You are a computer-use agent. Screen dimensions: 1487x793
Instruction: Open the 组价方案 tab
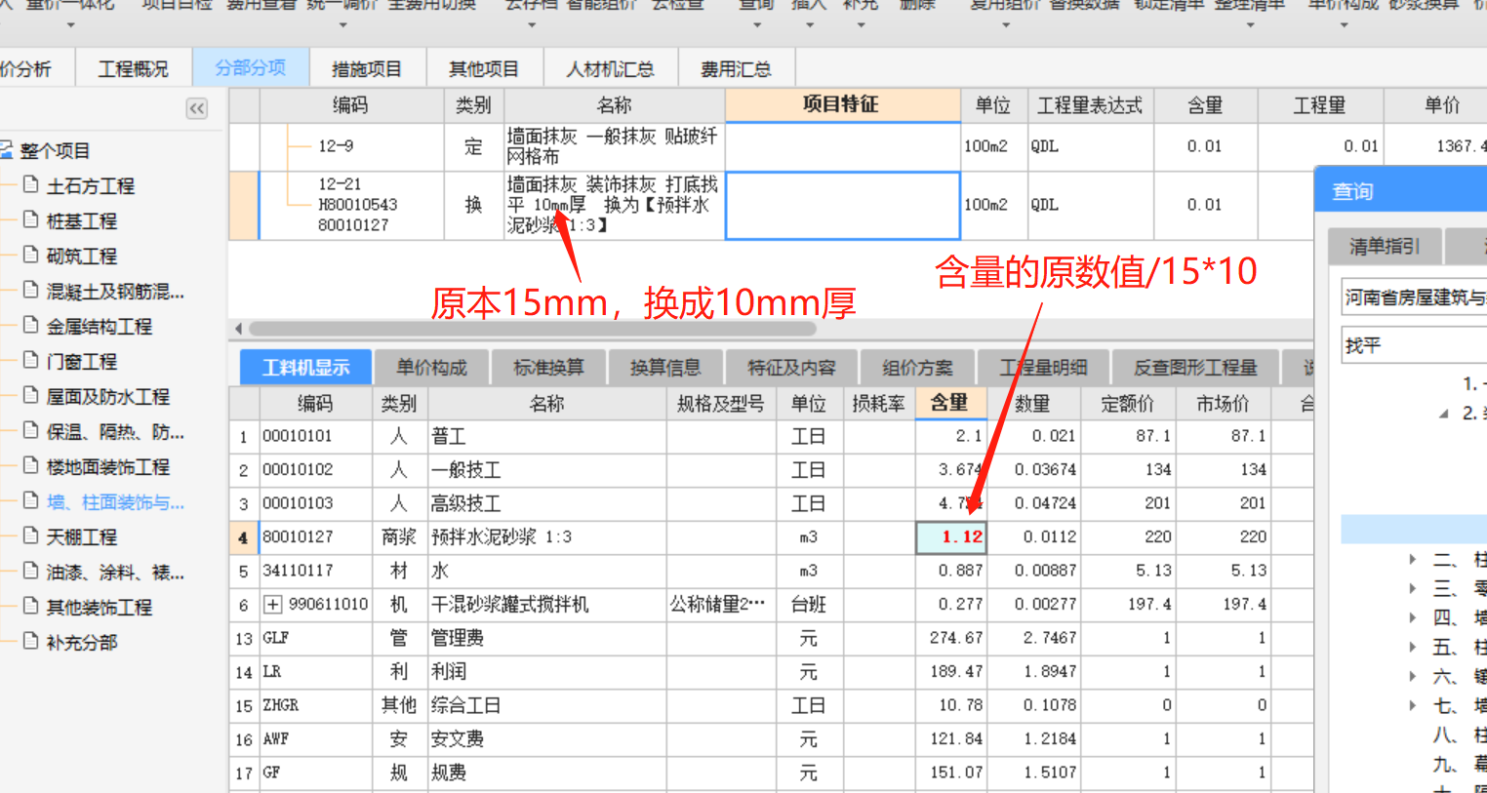(x=917, y=368)
